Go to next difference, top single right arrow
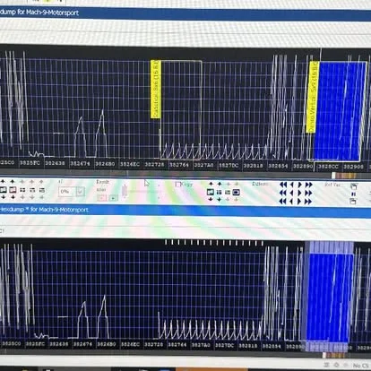This screenshot has height=371, width=371. tap(300, 185)
